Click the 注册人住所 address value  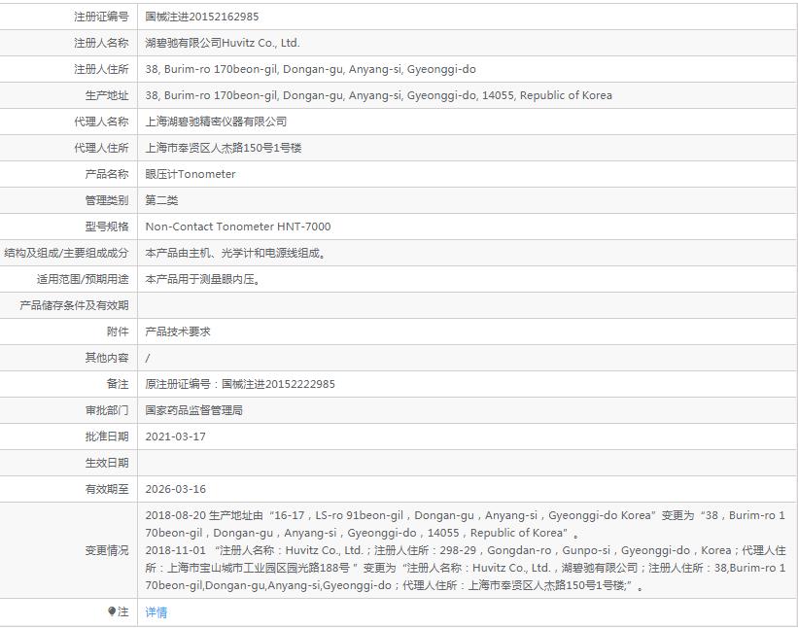310,69
